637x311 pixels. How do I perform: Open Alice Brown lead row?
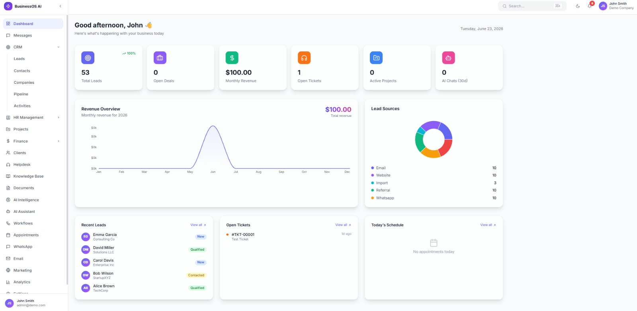pos(144,288)
